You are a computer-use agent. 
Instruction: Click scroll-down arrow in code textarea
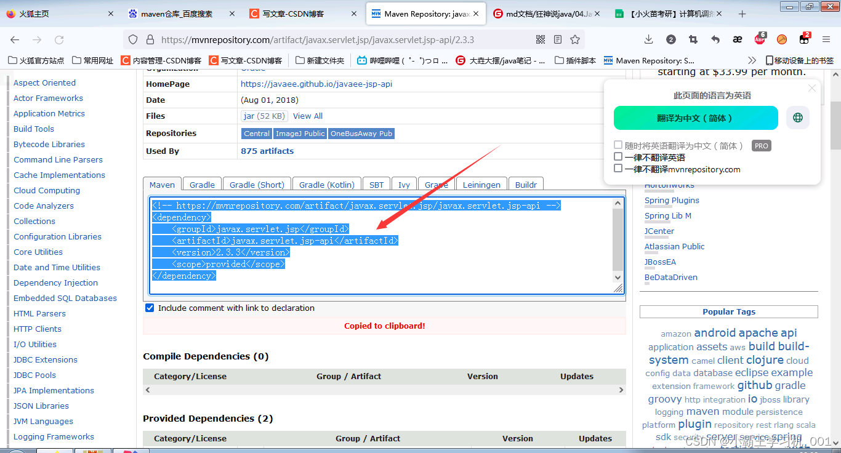coord(618,278)
